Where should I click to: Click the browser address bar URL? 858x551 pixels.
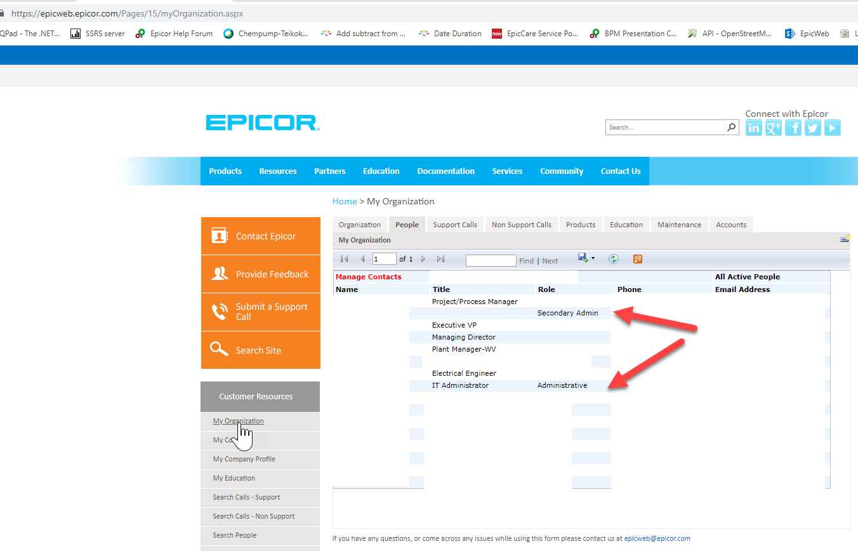(127, 13)
